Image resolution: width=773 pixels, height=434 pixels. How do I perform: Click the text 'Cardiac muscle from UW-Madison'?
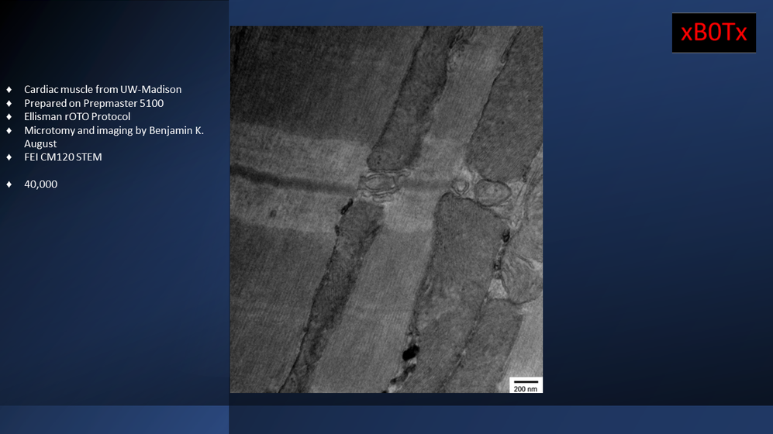click(x=102, y=90)
